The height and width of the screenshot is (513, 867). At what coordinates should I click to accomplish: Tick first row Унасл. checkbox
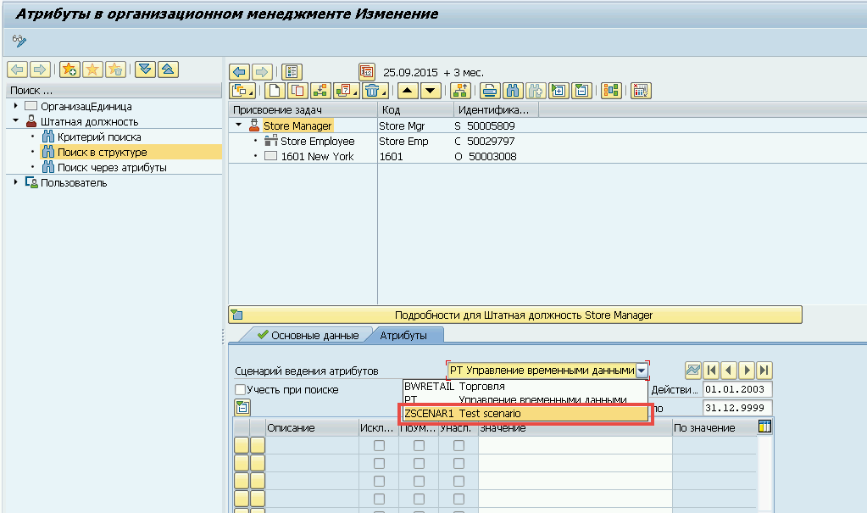click(459, 445)
